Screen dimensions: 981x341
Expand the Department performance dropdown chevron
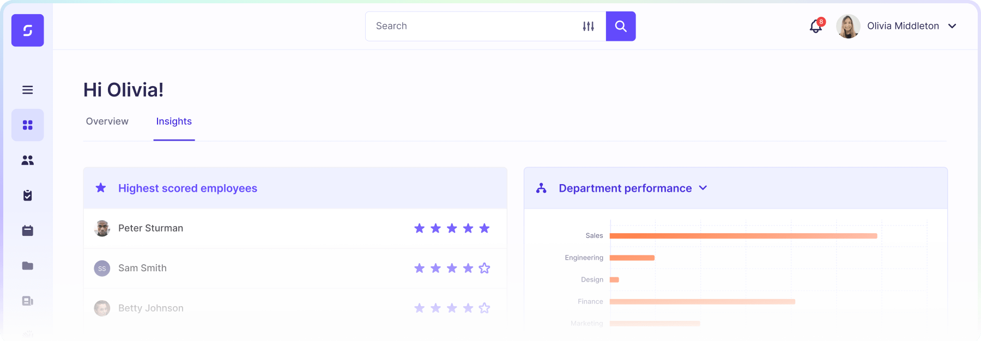tap(703, 188)
